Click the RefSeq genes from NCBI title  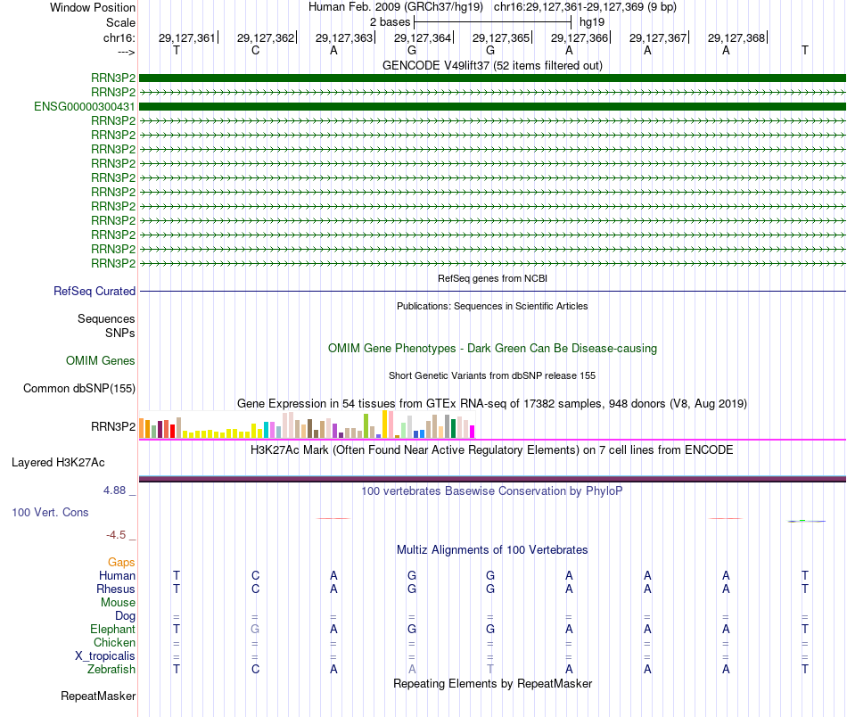click(x=492, y=278)
